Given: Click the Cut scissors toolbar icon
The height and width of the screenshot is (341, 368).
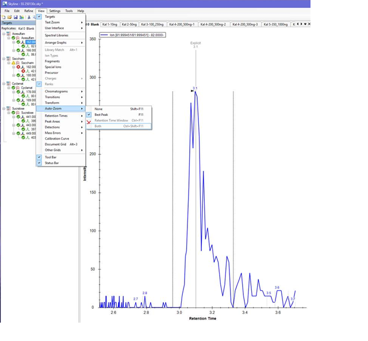Looking at the screenshot, I should [x=28, y=17].
